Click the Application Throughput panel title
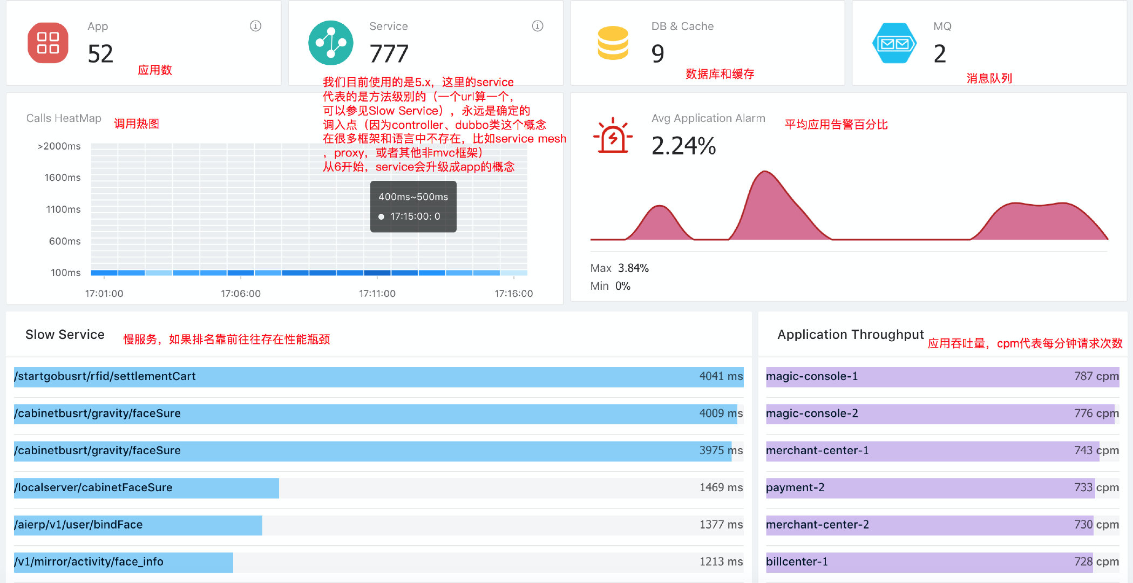1133x583 pixels. click(x=850, y=335)
